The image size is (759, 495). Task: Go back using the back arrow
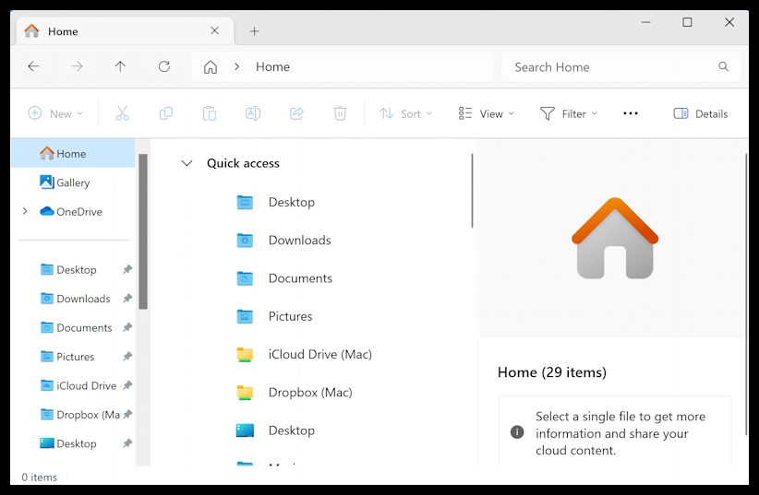click(33, 66)
